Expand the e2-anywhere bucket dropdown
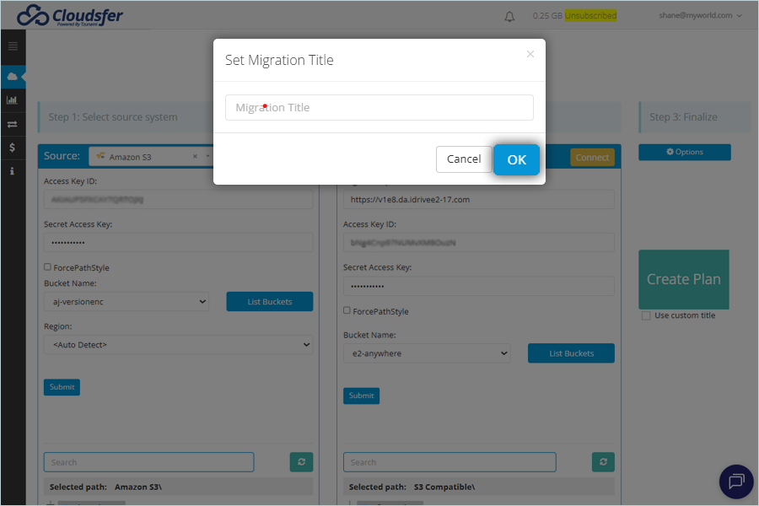 pyautogui.click(x=427, y=353)
